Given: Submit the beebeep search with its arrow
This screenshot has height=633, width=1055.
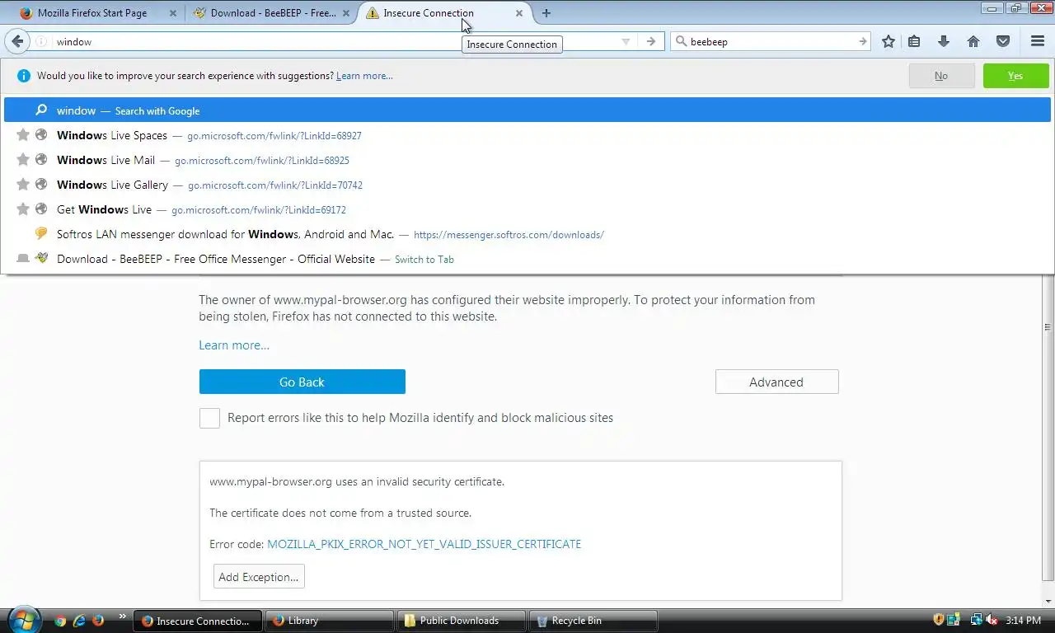Looking at the screenshot, I should coord(862,41).
